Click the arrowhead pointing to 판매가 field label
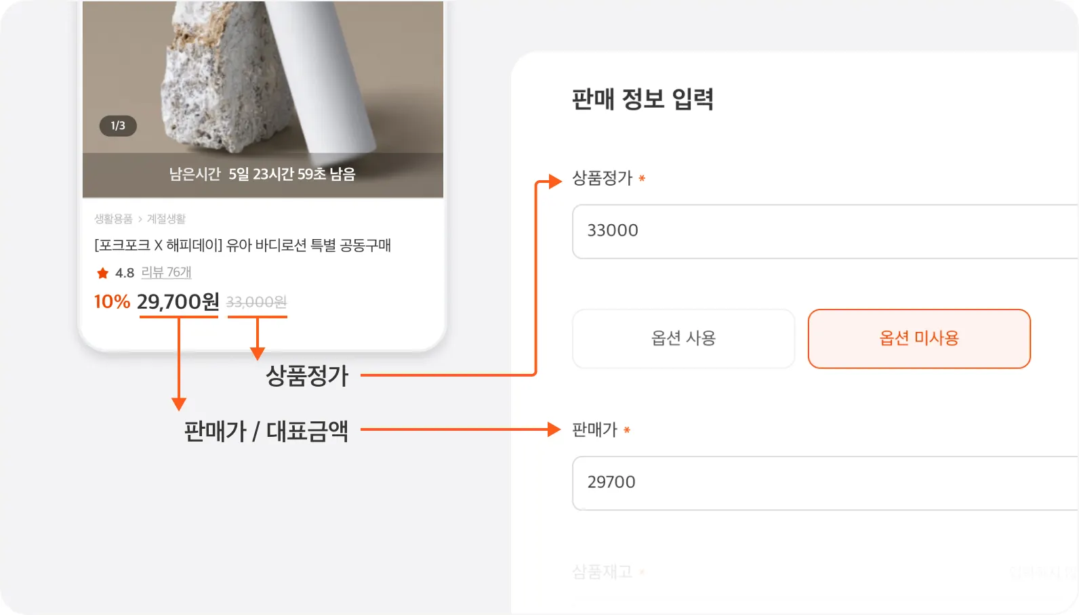The image size is (1079, 615). [x=554, y=429]
